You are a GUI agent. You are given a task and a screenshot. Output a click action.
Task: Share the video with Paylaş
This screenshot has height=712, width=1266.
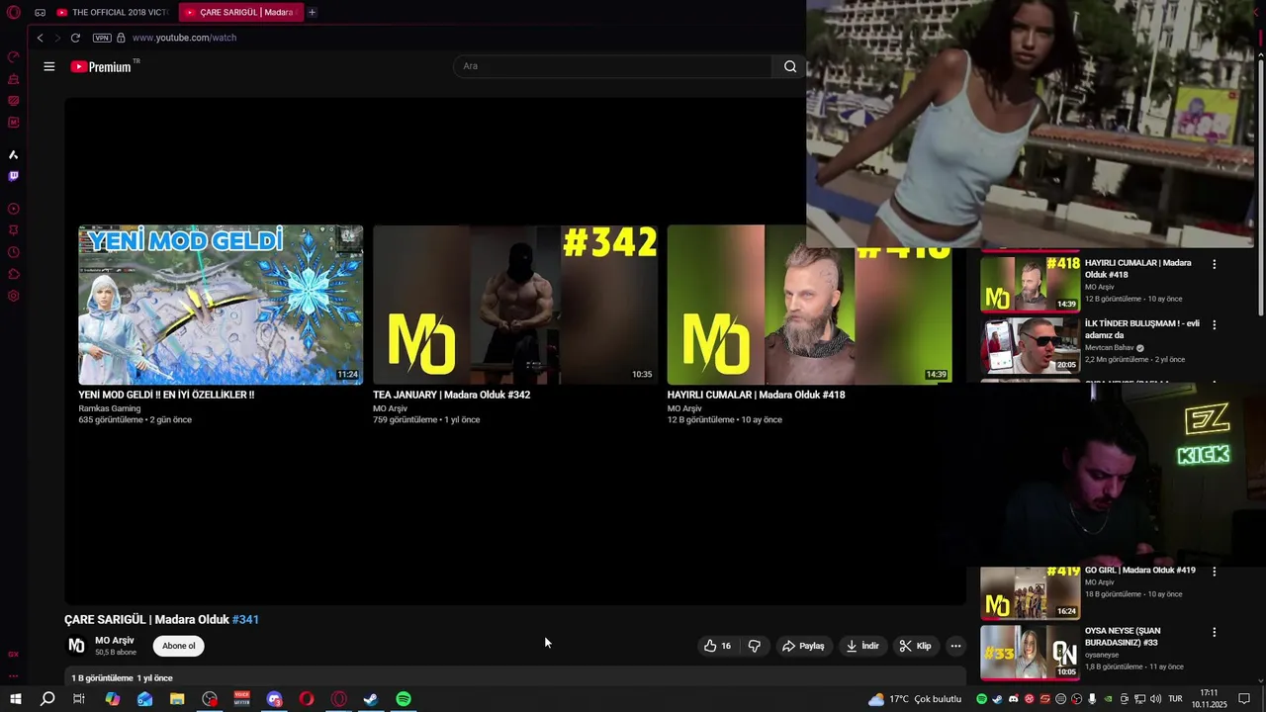[x=803, y=646]
